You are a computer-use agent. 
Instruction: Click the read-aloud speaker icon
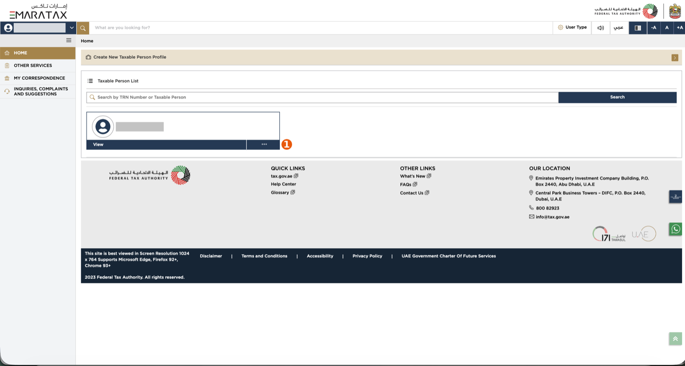(601, 28)
